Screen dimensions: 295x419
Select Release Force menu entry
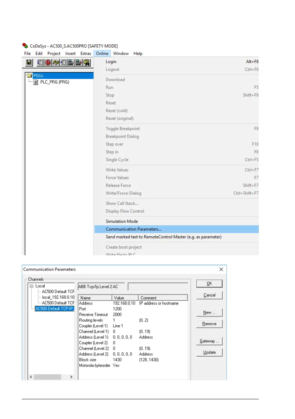tap(177, 185)
